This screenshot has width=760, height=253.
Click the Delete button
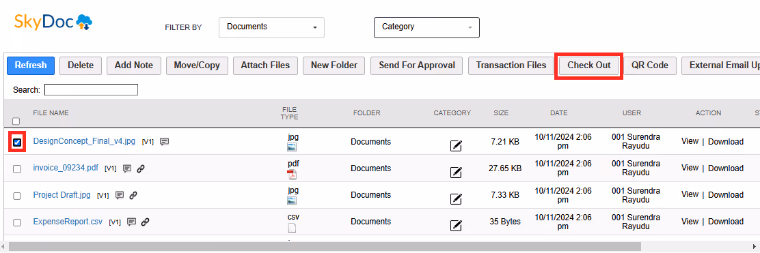click(81, 65)
